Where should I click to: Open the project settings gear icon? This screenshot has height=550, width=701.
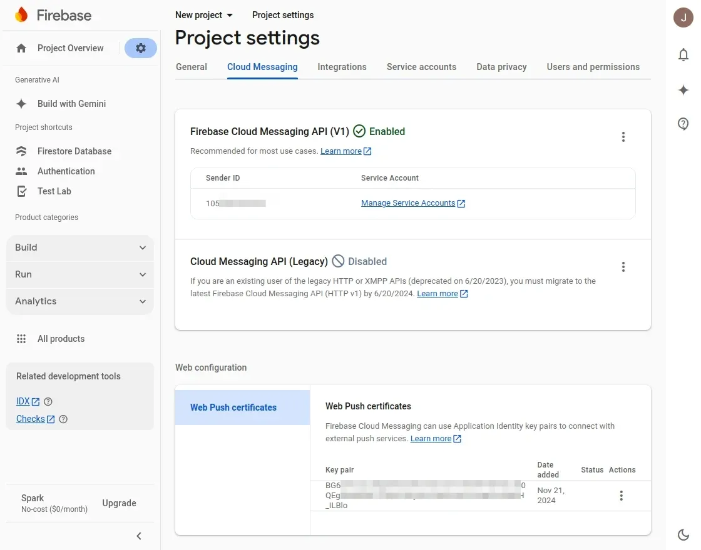click(x=140, y=47)
